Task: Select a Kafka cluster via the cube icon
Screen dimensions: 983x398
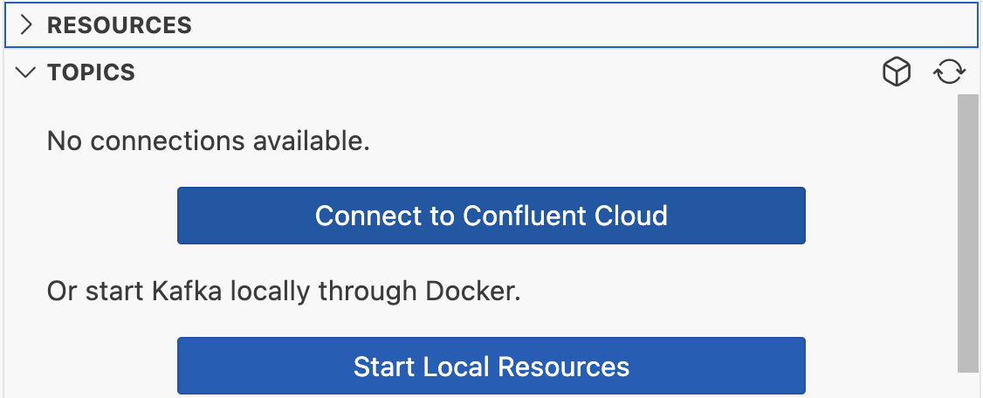Action: 897,72
